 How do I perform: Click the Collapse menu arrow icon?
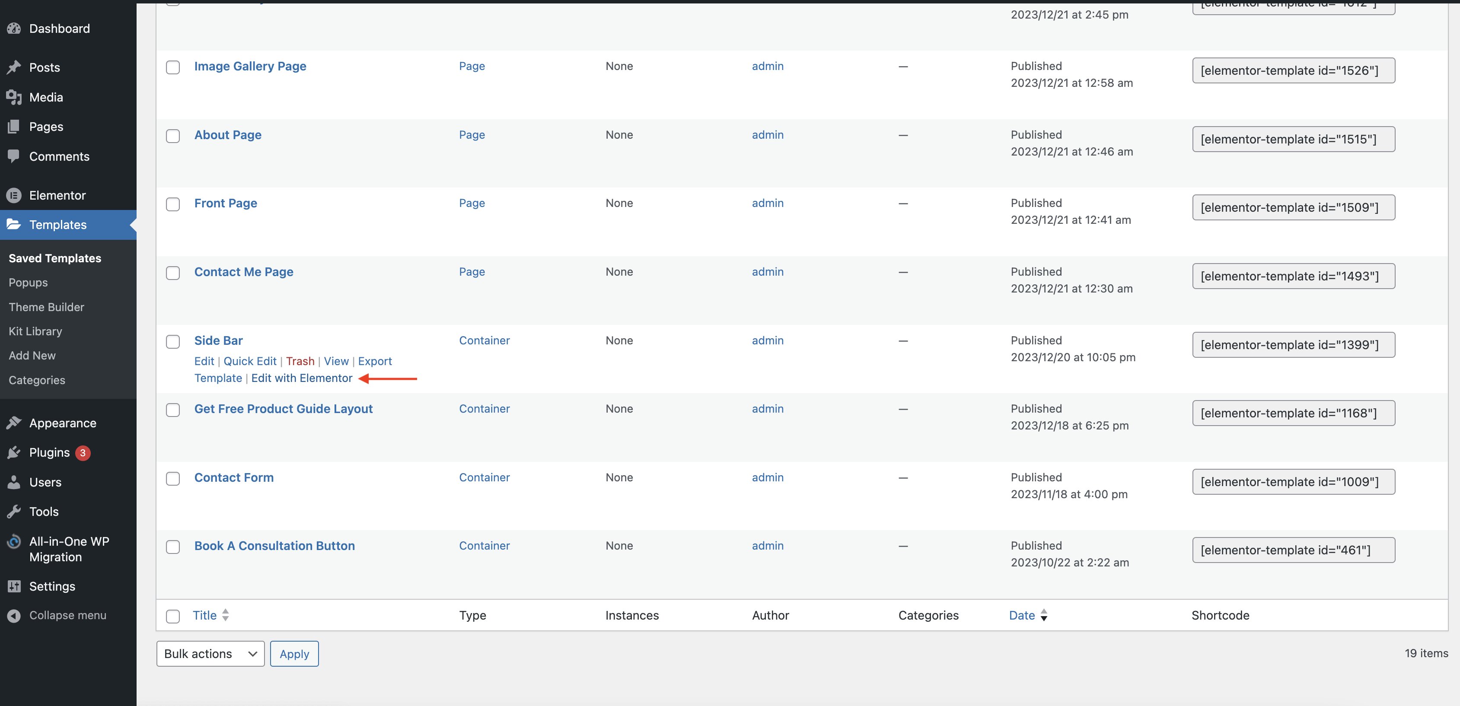tap(14, 616)
